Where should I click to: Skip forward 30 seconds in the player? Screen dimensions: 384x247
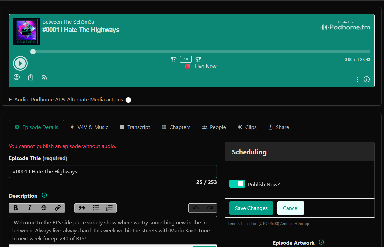click(198, 60)
